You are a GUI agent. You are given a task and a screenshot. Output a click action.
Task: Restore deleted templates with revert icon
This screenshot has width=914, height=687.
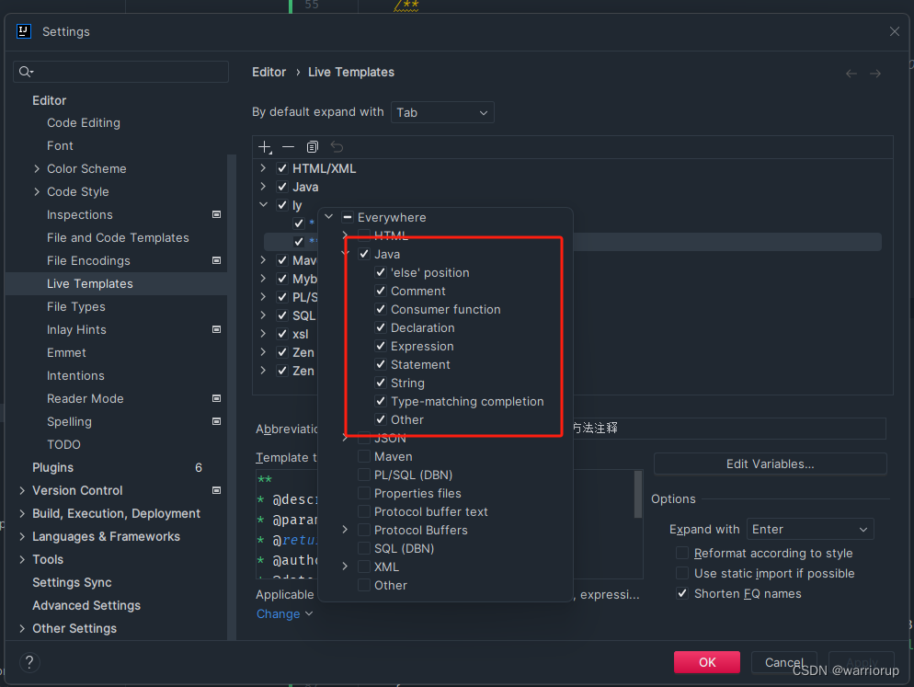click(337, 147)
